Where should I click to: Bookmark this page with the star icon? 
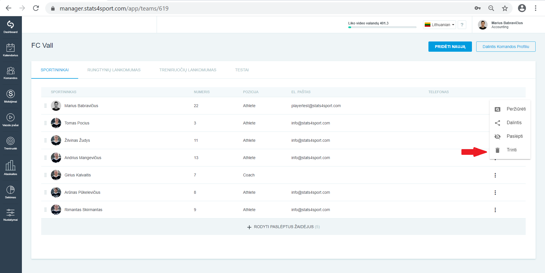505,8
